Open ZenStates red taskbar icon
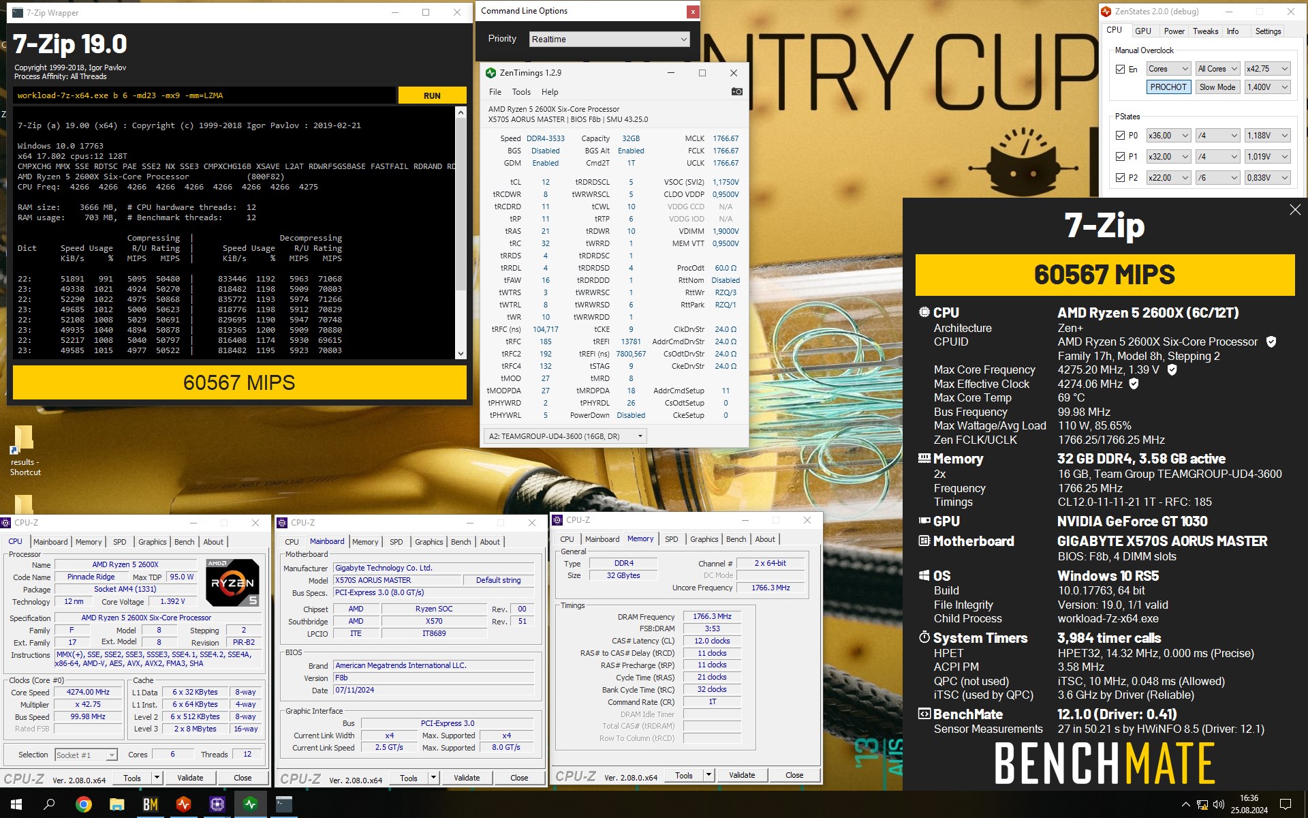Image resolution: width=1308 pixels, height=818 pixels. [x=183, y=804]
